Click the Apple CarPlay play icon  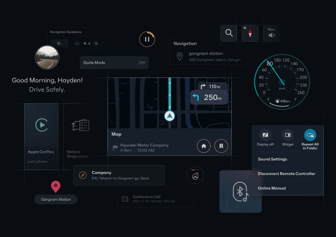41,125
